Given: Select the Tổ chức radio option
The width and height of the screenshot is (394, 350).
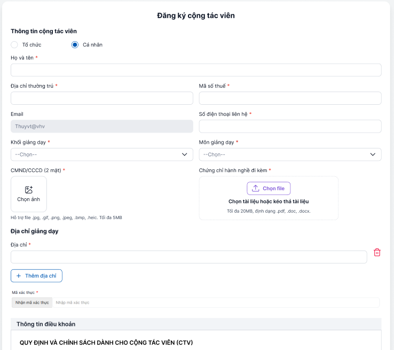Looking at the screenshot, I should (x=14, y=45).
